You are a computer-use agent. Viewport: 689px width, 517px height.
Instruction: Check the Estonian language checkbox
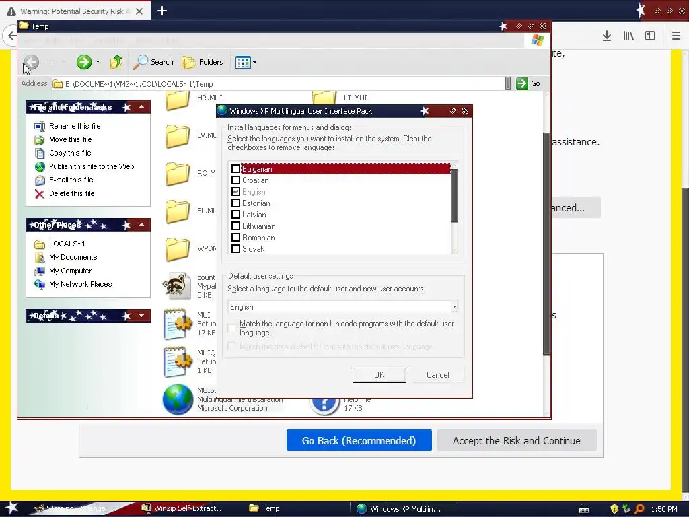click(235, 203)
